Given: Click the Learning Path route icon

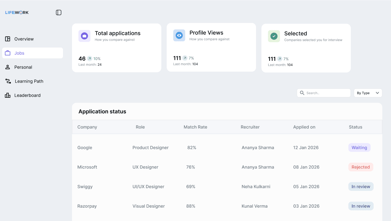Looking at the screenshot, I should 8,81.
